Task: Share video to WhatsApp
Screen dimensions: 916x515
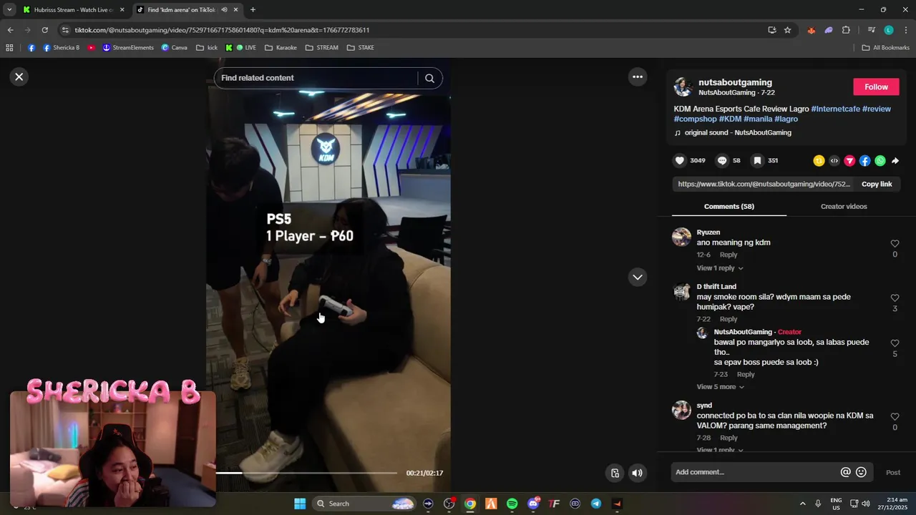Action: (880, 161)
